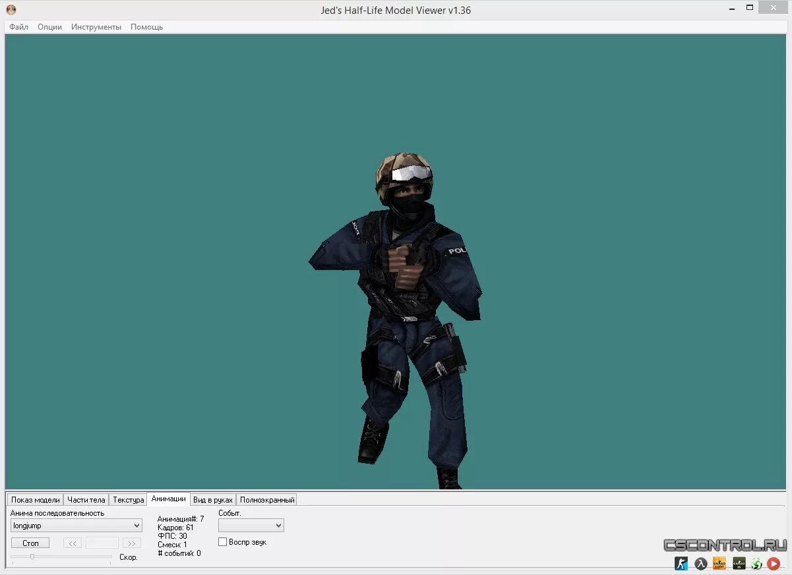
Task: Click the Скор. speed slider handle
Action: (32, 557)
